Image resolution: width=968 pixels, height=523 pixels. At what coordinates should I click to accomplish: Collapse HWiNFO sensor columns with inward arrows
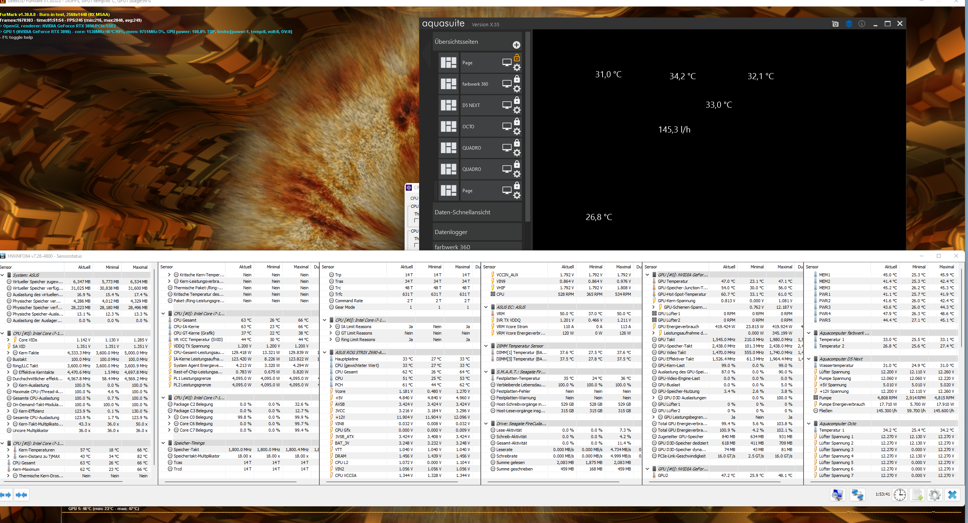click(x=21, y=495)
